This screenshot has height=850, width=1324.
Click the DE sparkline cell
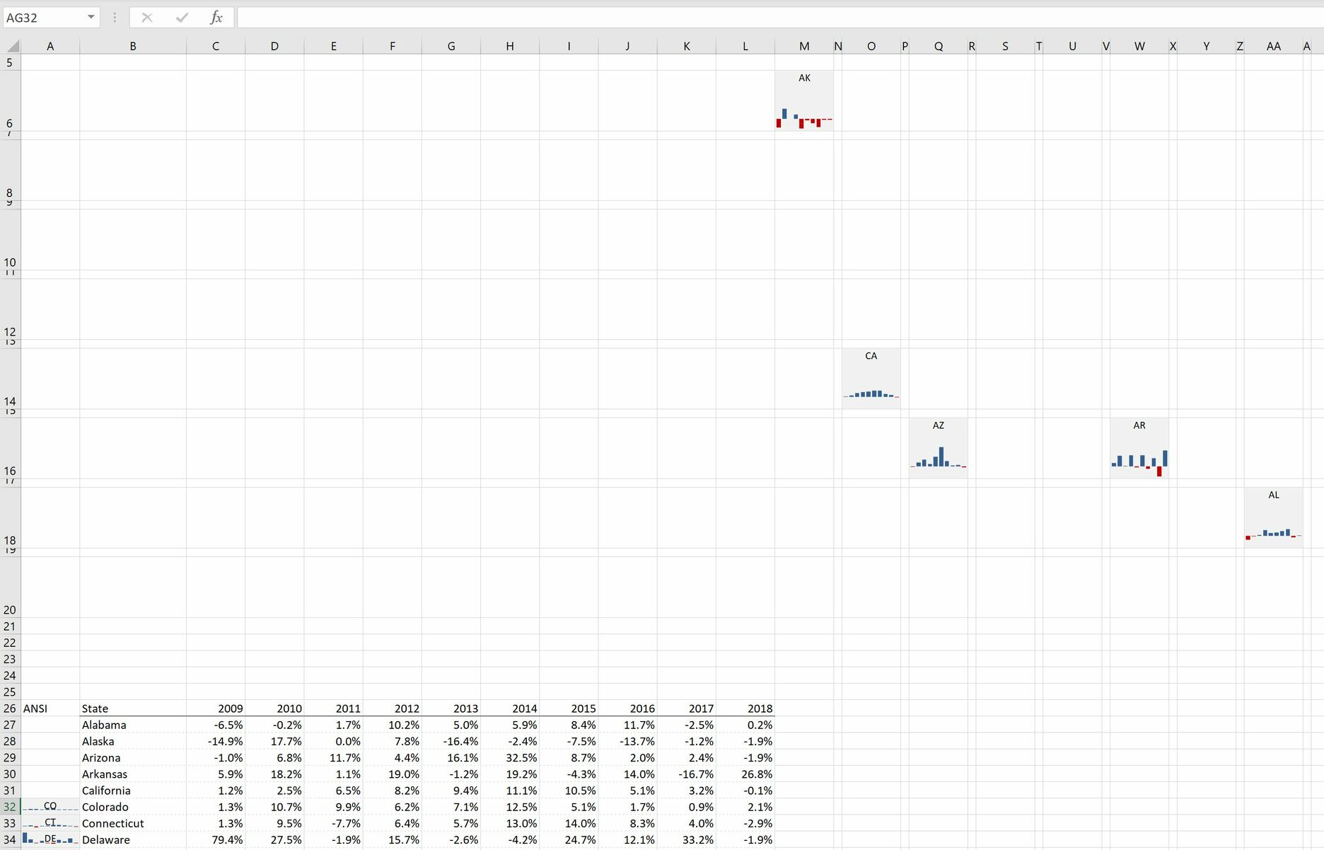(x=50, y=839)
